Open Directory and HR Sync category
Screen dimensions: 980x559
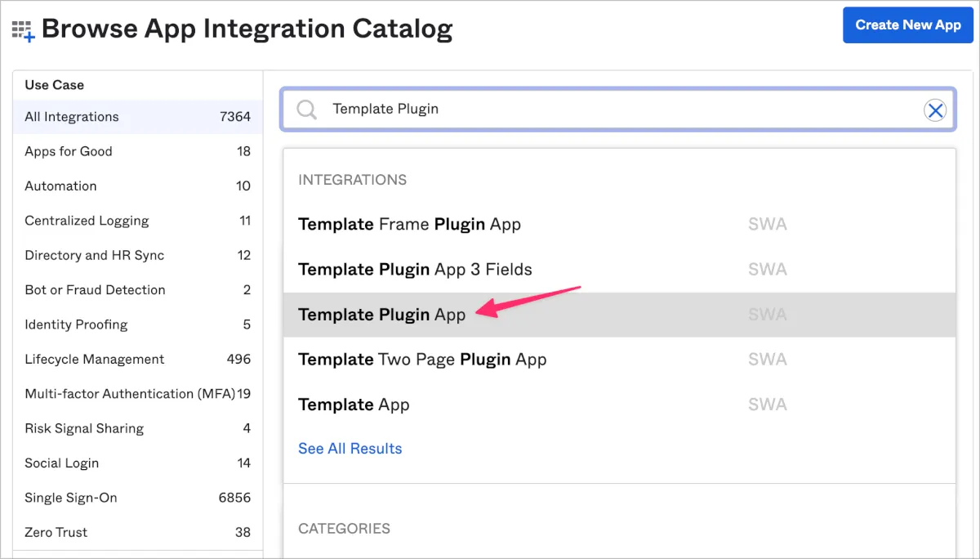pos(94,255)
